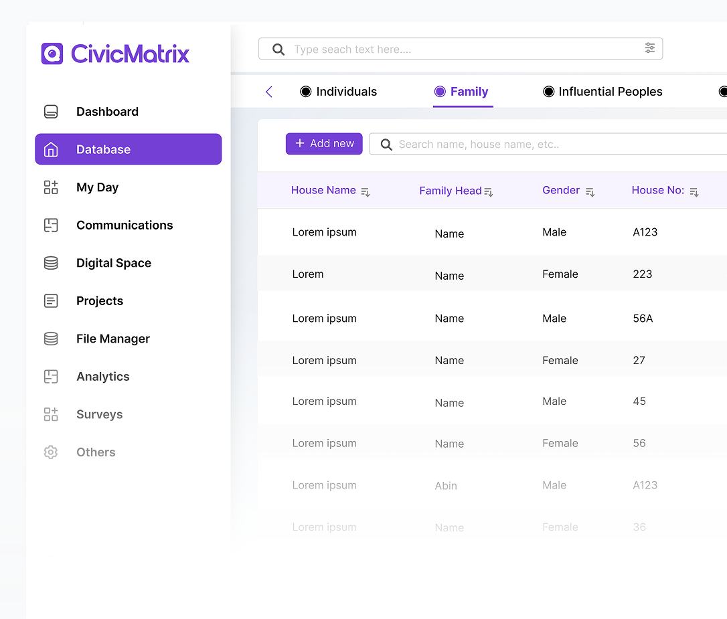Open the Gender column sort options
727x619 pixels.
(x=590, y=192)
